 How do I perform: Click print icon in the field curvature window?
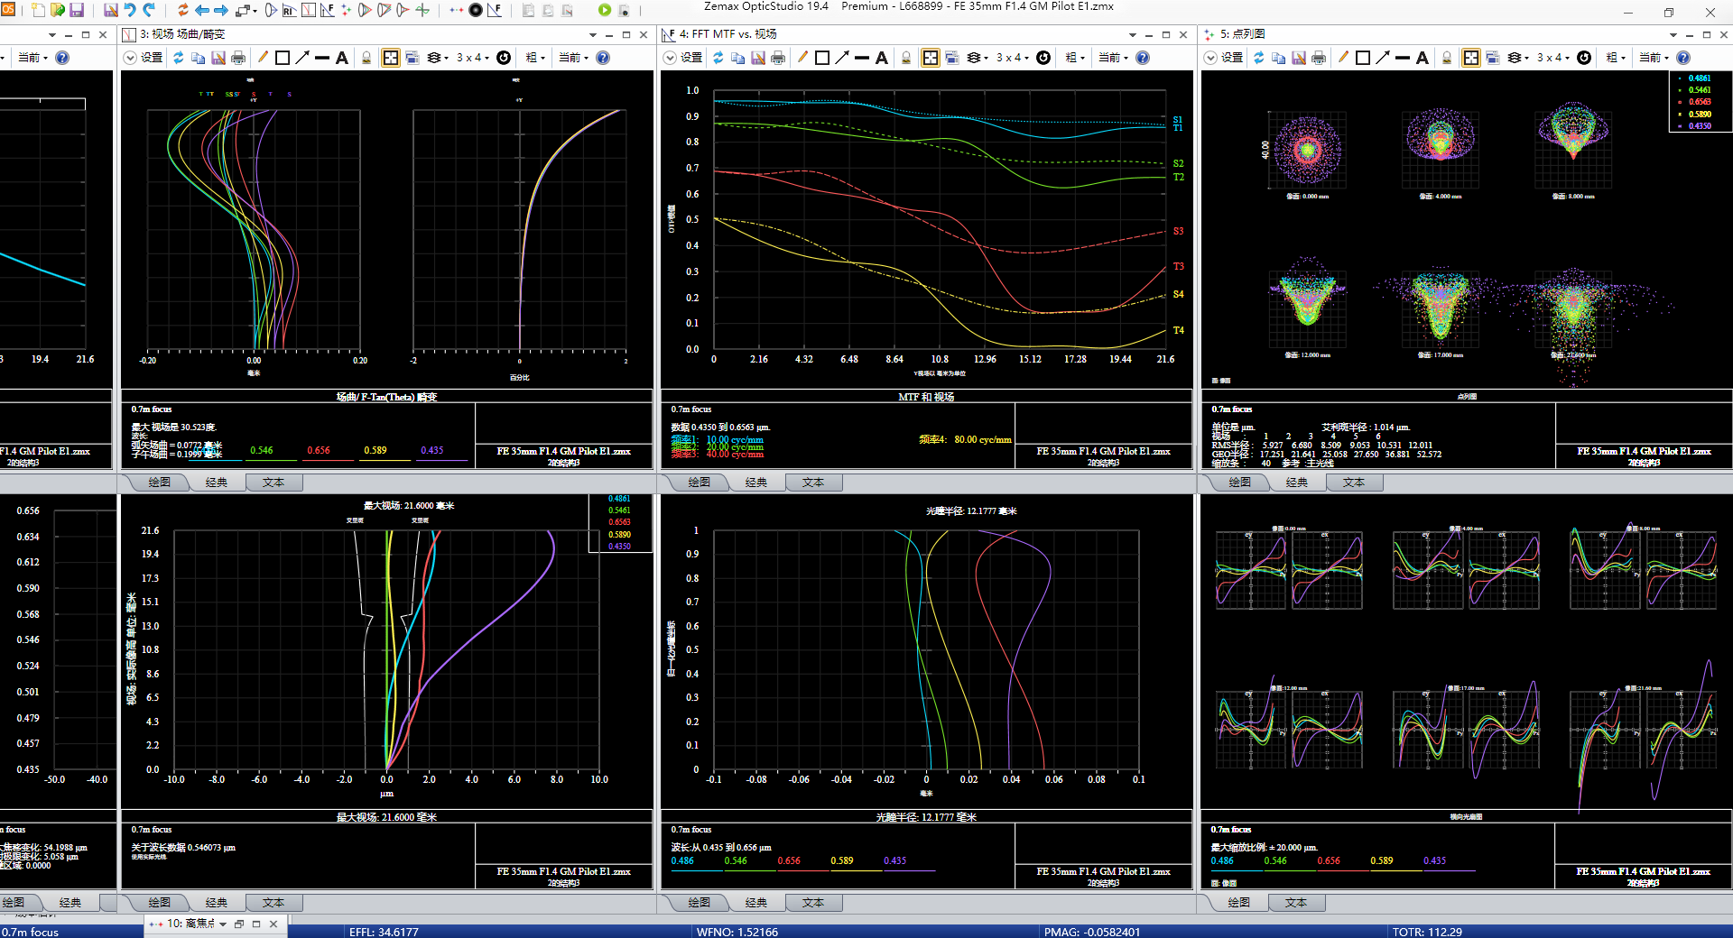click(238, 58)
